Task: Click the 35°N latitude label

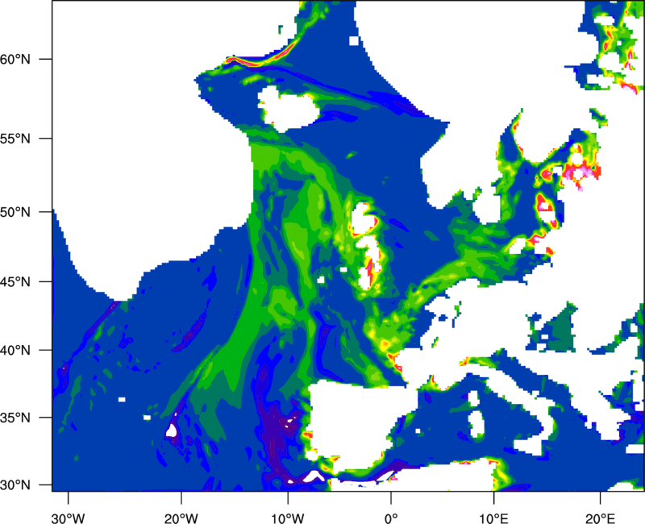Action: [x=15, y=418]
